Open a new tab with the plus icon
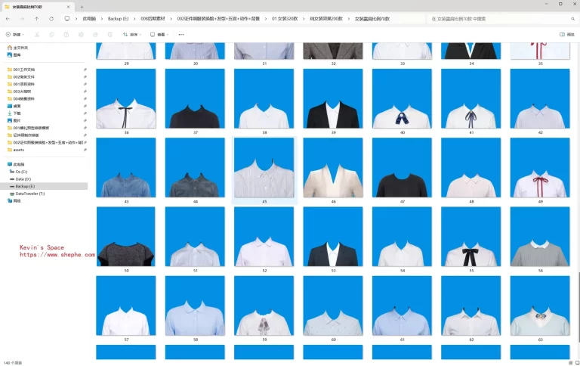Screen dimensions: 580x366 point(82,6)
